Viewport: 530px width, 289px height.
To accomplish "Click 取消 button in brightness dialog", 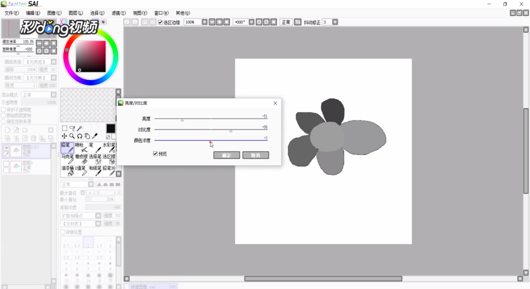I will (x=256, y=155).
